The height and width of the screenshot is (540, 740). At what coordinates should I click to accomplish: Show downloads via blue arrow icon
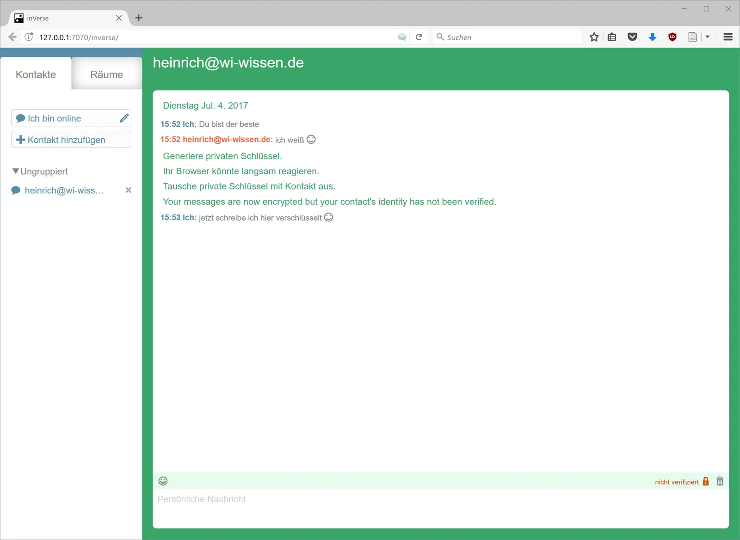[x=653, y=37]
